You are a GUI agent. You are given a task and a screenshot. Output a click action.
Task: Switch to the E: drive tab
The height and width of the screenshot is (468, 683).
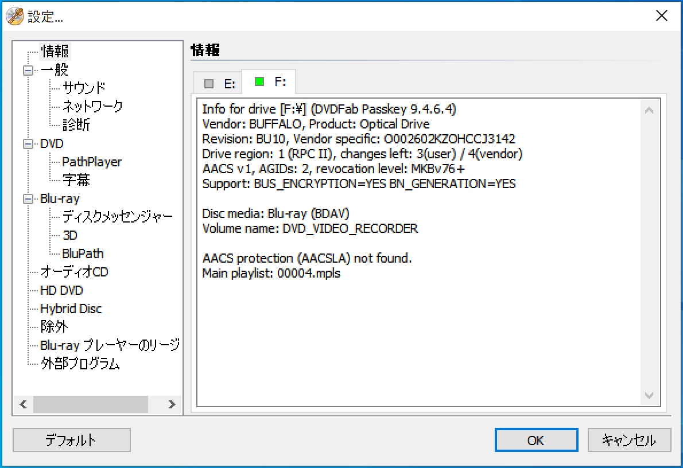coord(218,83)
